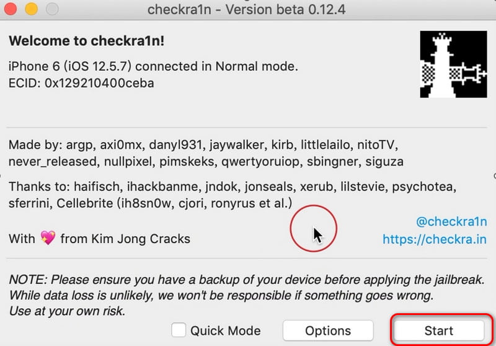Viewport: 496px width, 346px height.
Task: Click the iPhone 6 connected status line
Action: click(x=153, y=66)
